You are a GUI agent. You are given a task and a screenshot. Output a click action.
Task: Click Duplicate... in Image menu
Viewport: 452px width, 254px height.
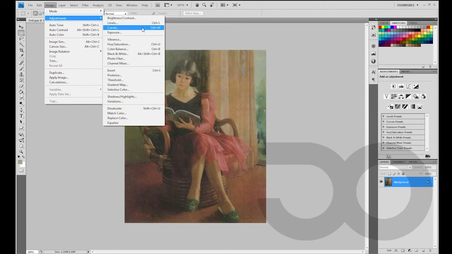click(74, 73)
